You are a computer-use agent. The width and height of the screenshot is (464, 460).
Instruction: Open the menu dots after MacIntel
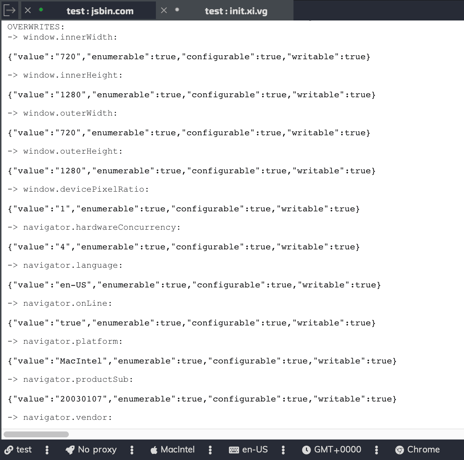(x=210, y=450)
